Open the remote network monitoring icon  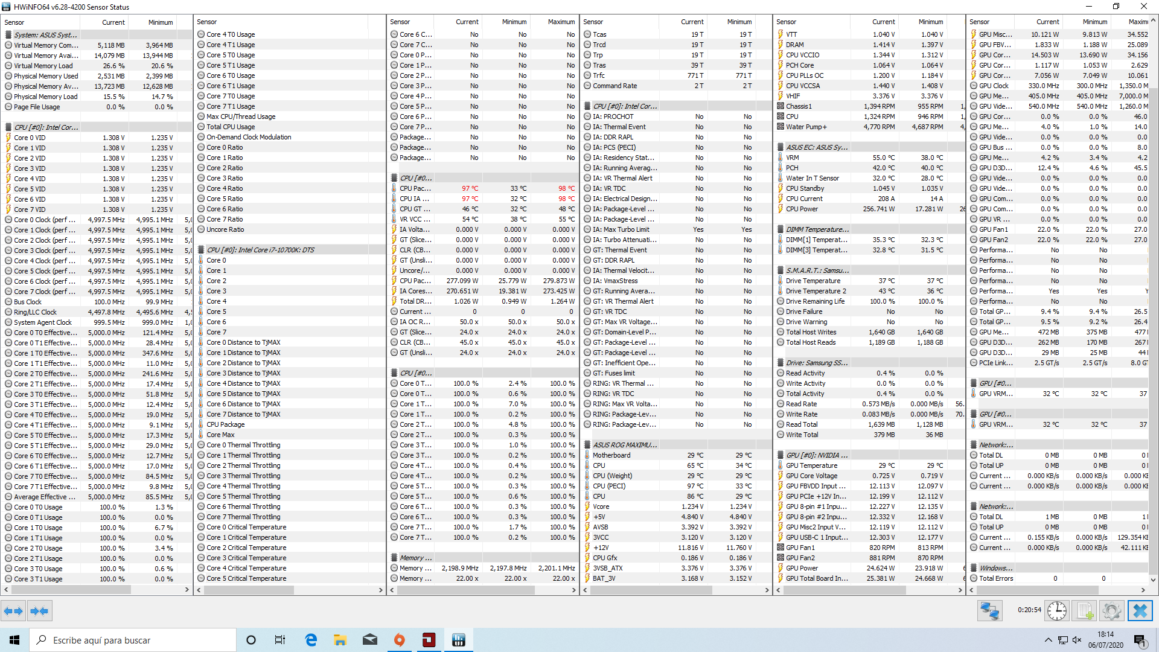[x=989, y=611]
